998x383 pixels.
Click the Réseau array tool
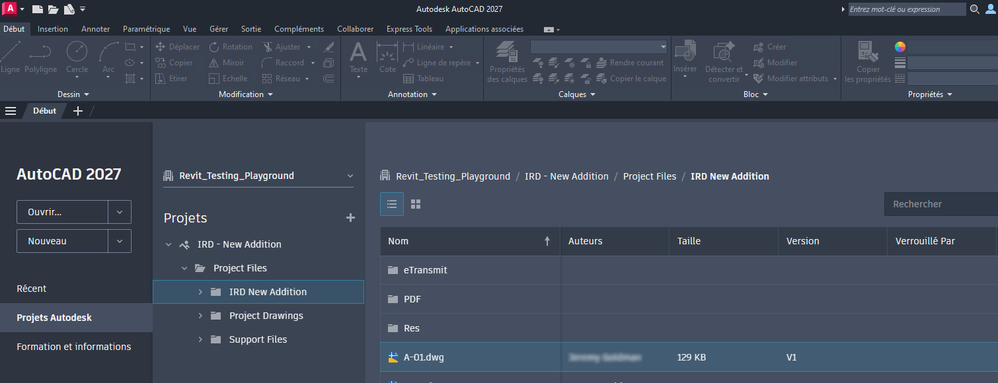pyautogui.click(x=281, y=79)
